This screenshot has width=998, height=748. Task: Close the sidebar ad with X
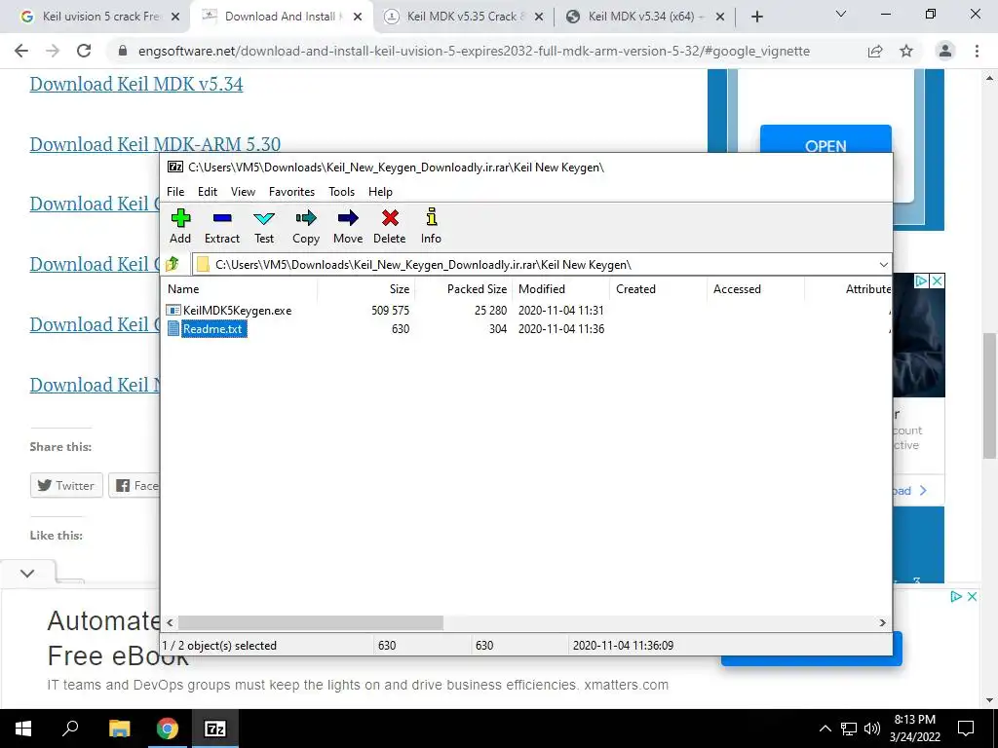point(938,281)
